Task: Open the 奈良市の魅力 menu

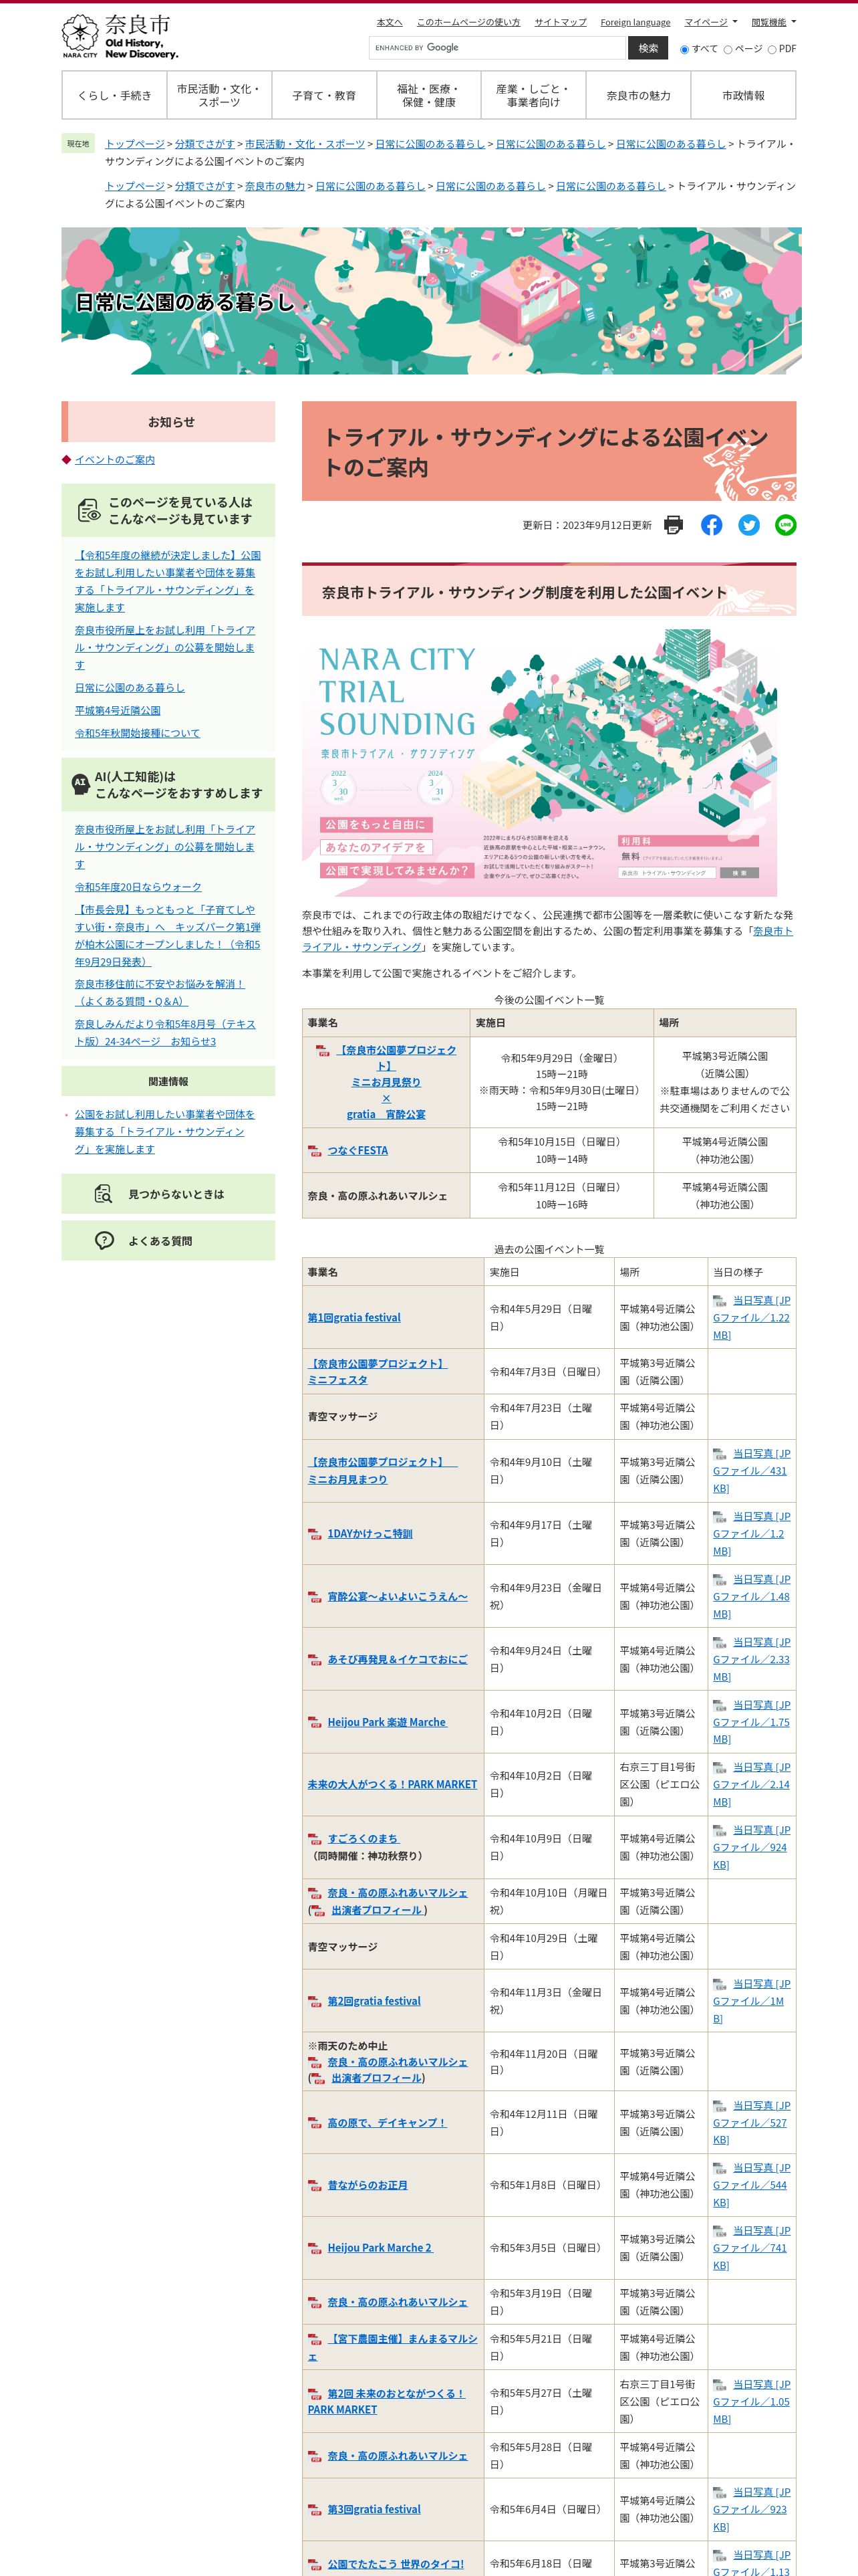Action: pos(638,96)
